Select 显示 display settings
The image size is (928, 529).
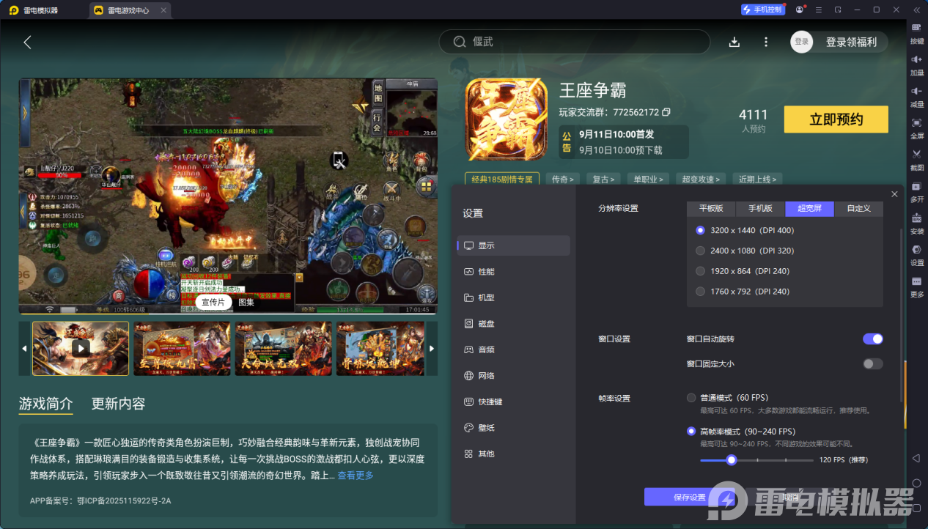tap(513, 245)
